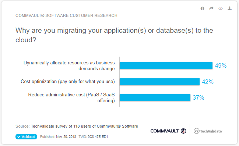The height and width of the screenshot is (146, 239).
Task: Select the 49% blue bar
Action: pyautogui.click(x=166, y=65)
